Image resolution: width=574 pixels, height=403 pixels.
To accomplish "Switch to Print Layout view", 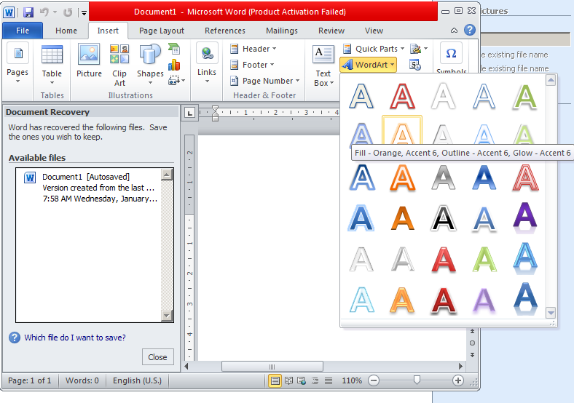I will (275, 380).
